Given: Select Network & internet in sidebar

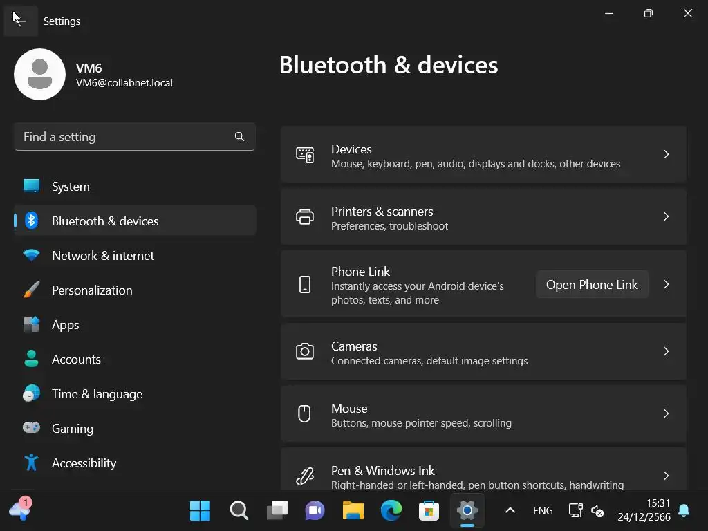Looking at the screenshot, I should [135, 255].
